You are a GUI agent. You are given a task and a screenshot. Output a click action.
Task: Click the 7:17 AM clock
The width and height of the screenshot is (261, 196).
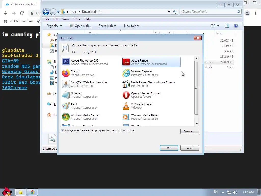(x=248, y=192)
